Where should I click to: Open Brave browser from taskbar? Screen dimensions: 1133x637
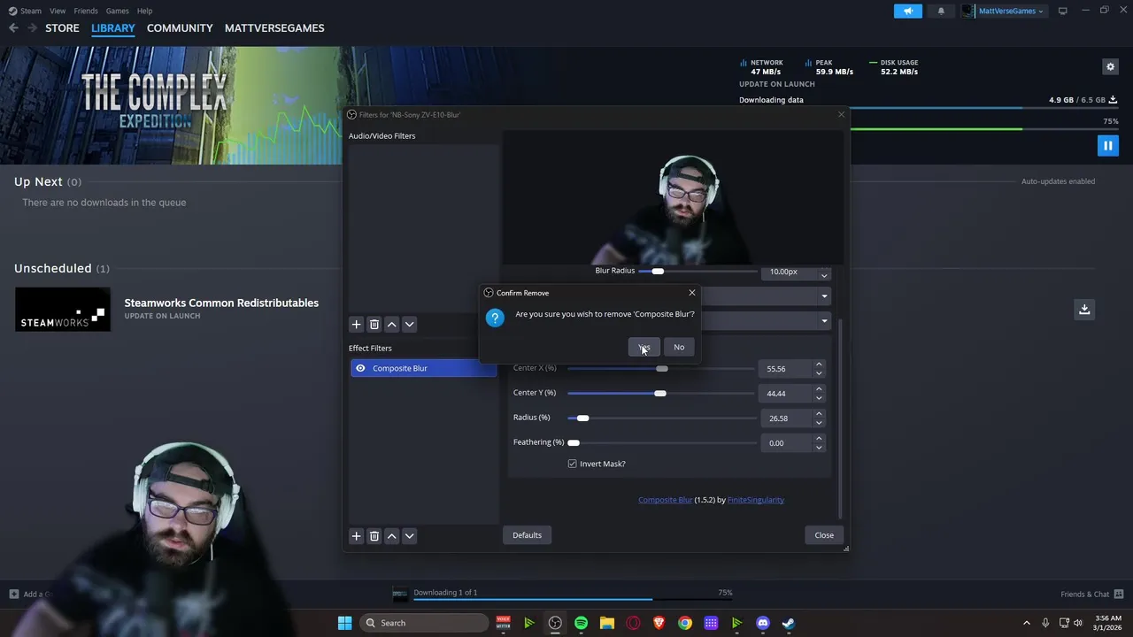(x=659, y=623)
